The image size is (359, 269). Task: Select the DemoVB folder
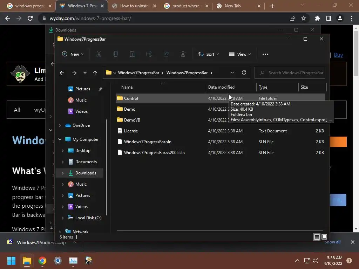pos(220,120)
